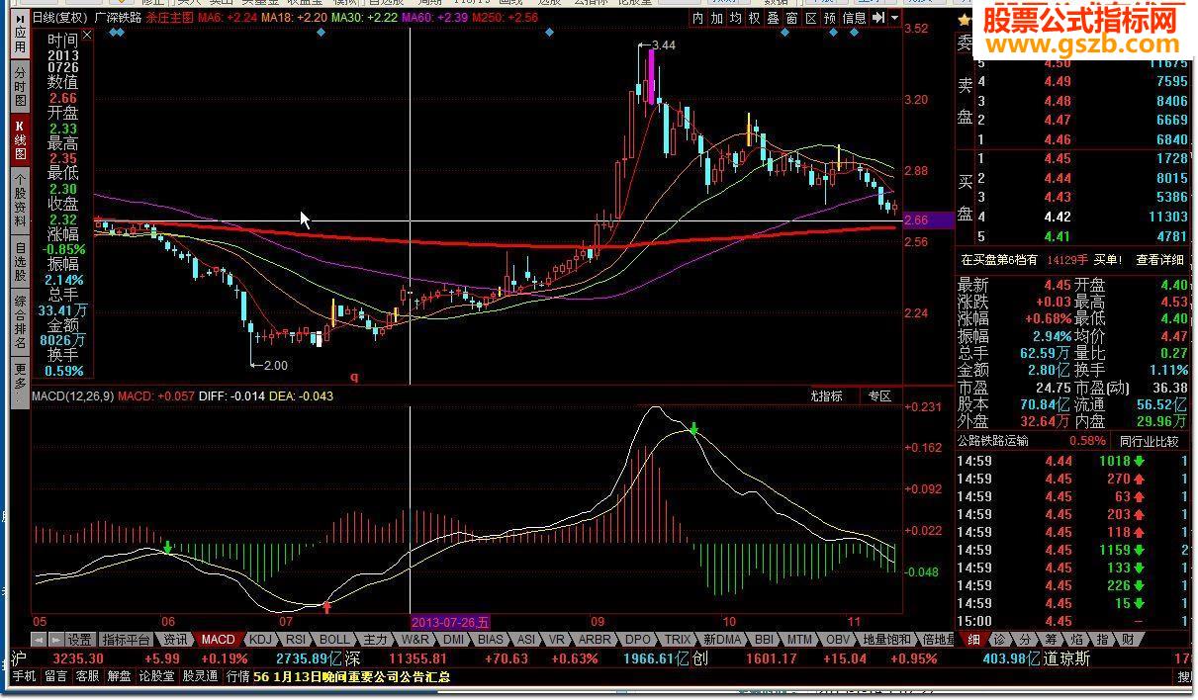Select the MACD indicator tab
The width and height of the screenshot is (1198, 700).
(218, 639)
